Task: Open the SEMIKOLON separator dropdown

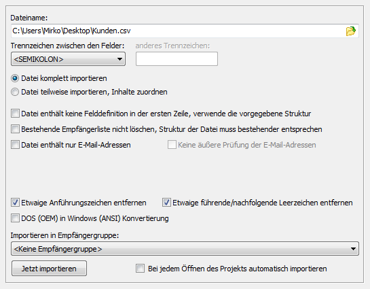Action: point(68,59)
